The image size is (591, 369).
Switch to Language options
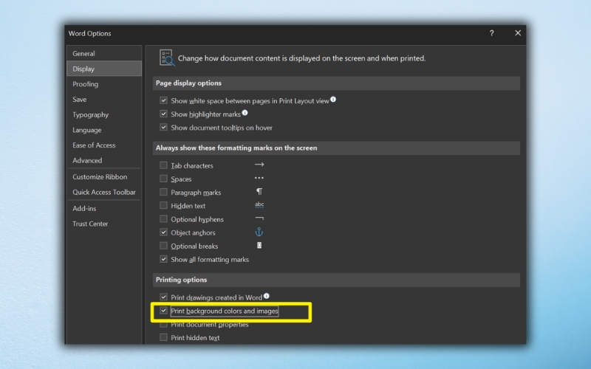pos(104,130)
